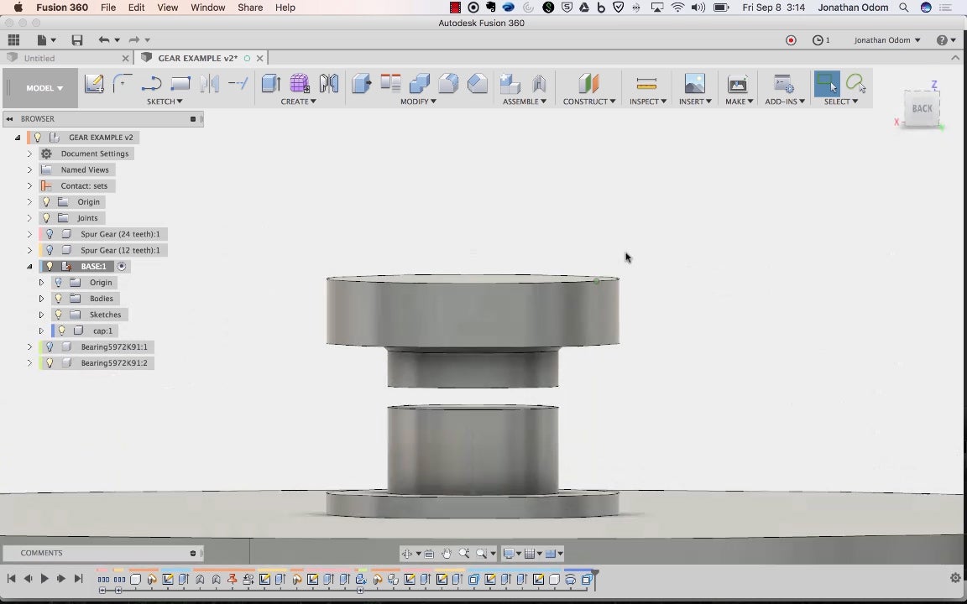The width and height of the screenshot is (967, 604).
Task: Select the Measure tool under Inspect
Action: 646,83
